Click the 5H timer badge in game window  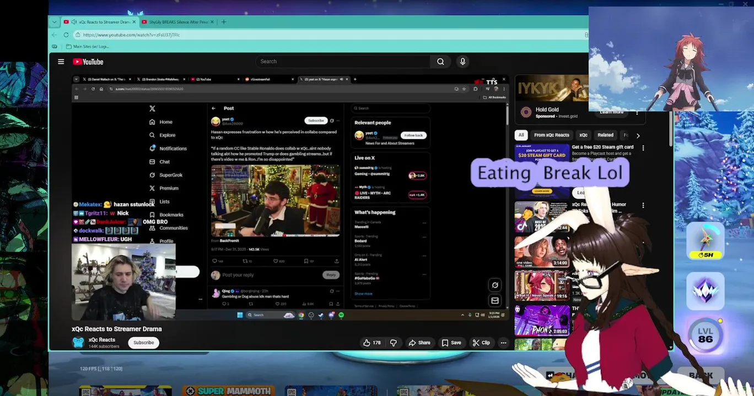[x=705, y=241]
